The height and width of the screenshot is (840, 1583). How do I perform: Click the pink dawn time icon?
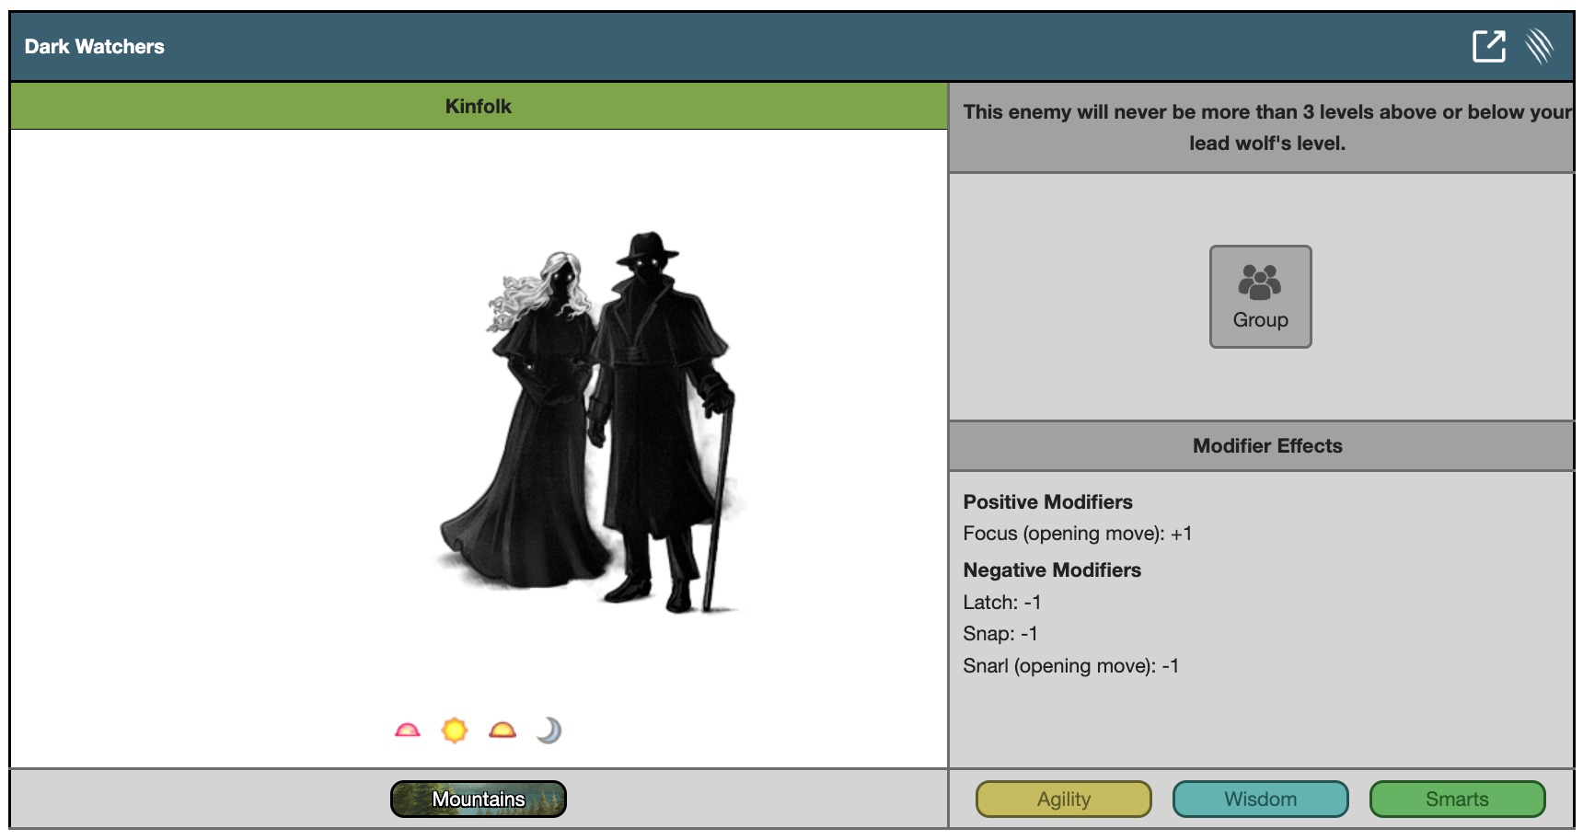(x=407, y=731)
